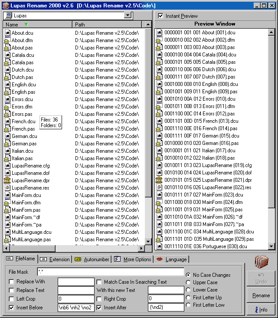Click the Lupas drive icon in folder selector

(8, 16)
